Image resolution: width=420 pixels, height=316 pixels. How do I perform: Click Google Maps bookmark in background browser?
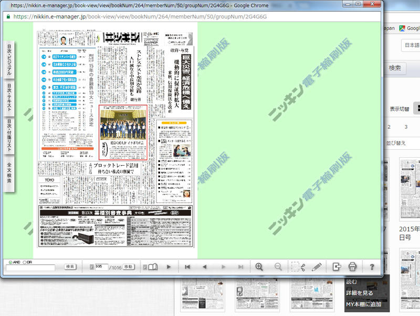409,28
